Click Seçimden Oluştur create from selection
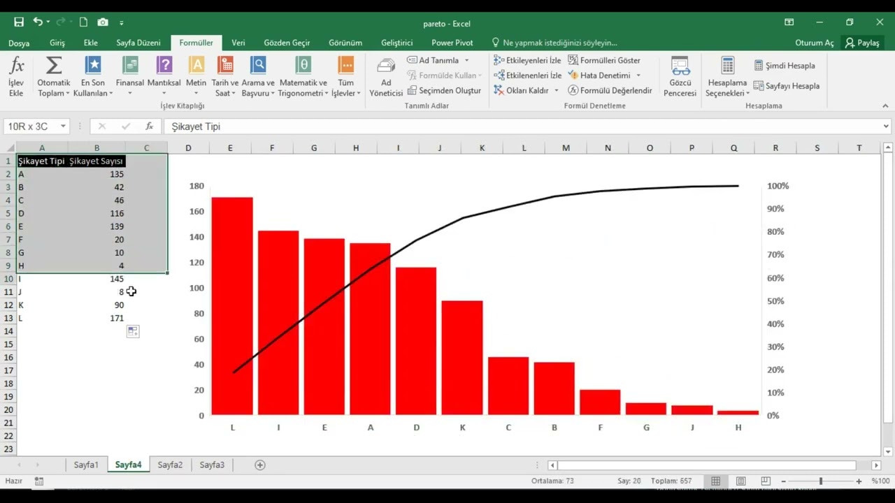The width and height of the screenshot is (895, 503). click(444, 90)
